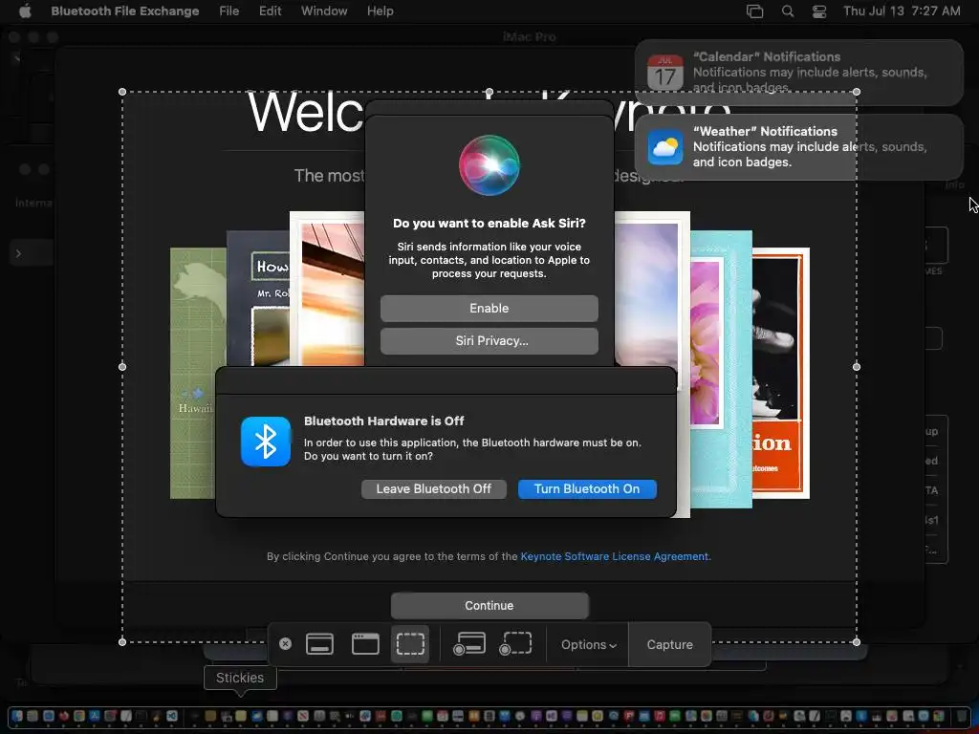Open the Trash in the Dock
The image size is (979, 734).
coord(962,716)
